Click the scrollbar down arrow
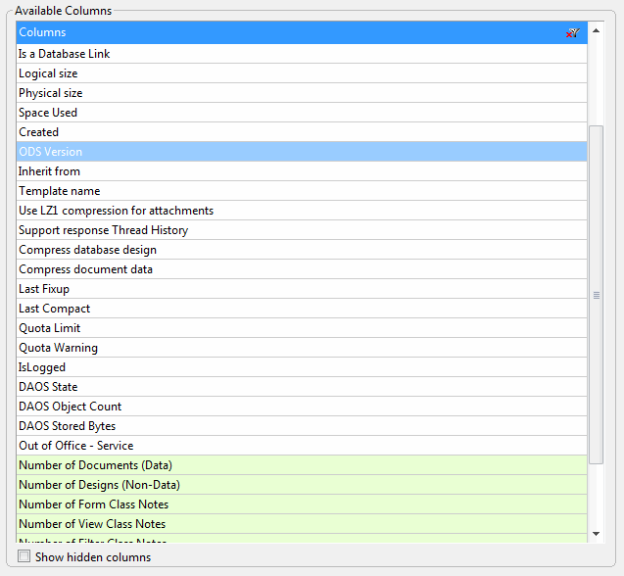This screenshot has height=576, width=624. 597,533
